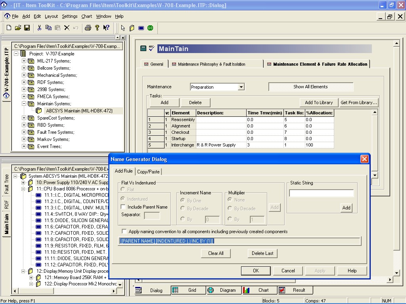Screen dimensions: 406x304
Task: Collapse Maintain Systems tree node
Action: click(x=24, y=104)
